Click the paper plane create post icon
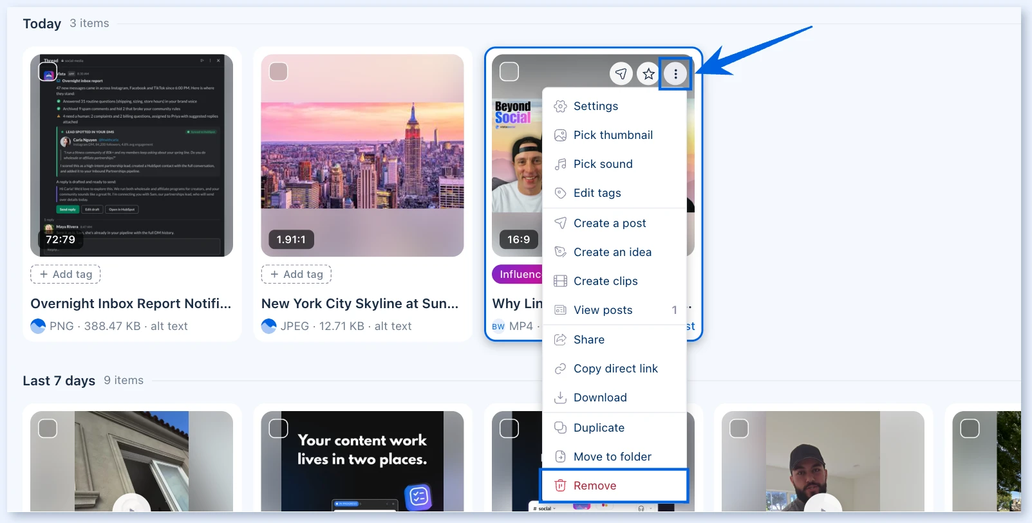Viewport: 1032px width, 523px height. (621, 74)
